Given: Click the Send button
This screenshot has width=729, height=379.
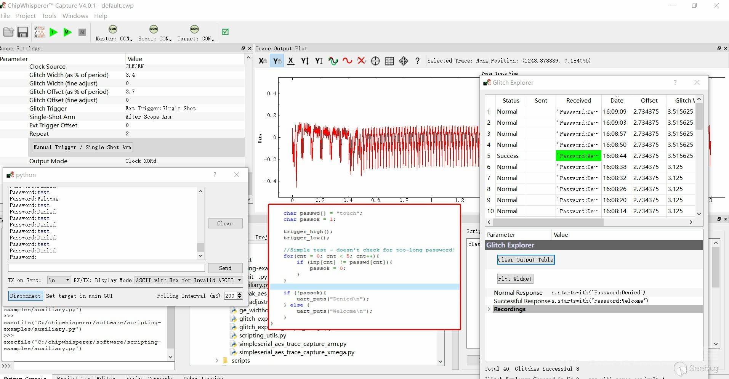Looking at the screenshot, I should [225, 268].
